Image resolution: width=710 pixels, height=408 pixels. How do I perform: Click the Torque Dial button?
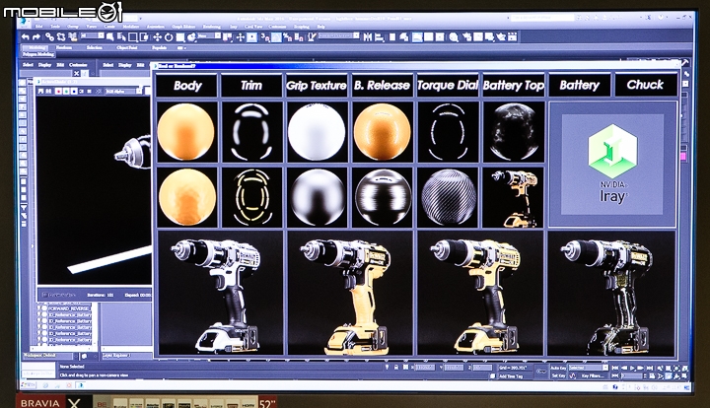[x=448, y=85]
